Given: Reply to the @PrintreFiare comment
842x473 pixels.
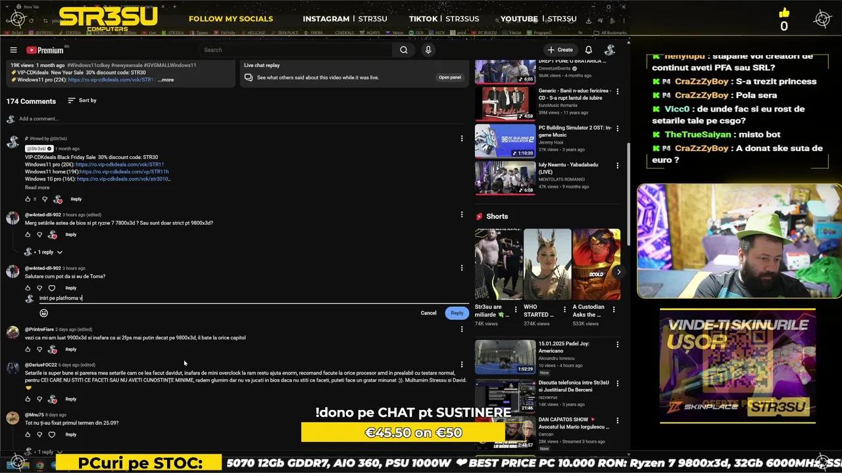Looking at the screenshot, I should [x=71, y=349].
